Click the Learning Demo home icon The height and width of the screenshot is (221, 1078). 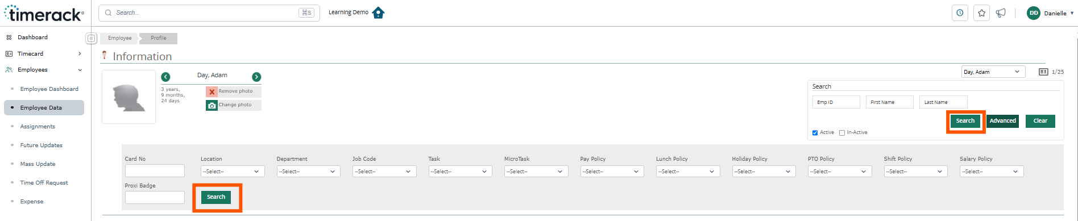pos(378,12)
